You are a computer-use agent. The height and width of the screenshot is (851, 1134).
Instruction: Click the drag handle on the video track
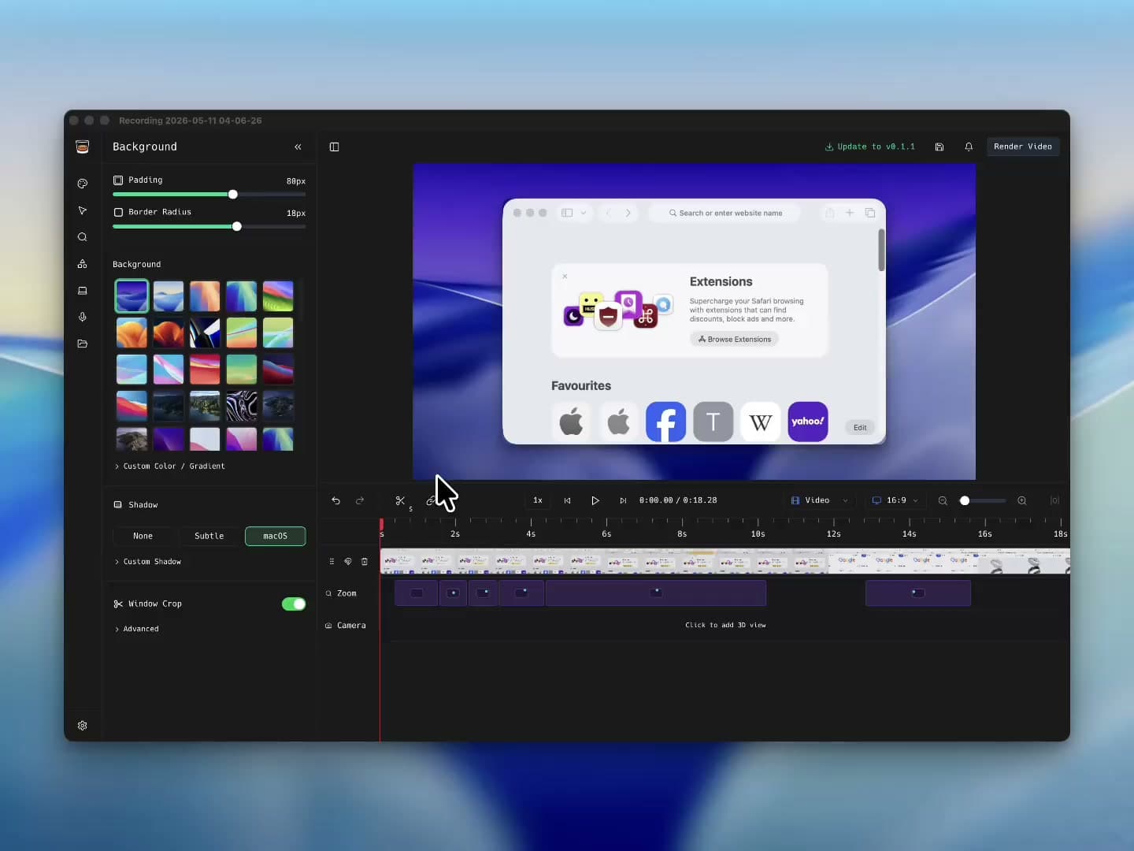[332, 561]
